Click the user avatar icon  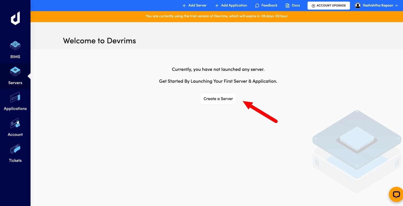click(358, 5)
